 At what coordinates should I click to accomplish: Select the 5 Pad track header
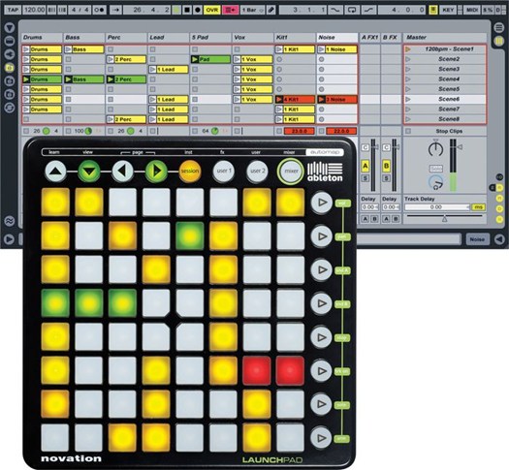tap(210, 38)
